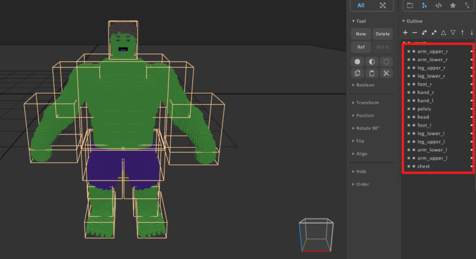Click the thin down arrow in Outline toolbar
The width and height of the screenshot is (476, 259).
tap(472, 32)
